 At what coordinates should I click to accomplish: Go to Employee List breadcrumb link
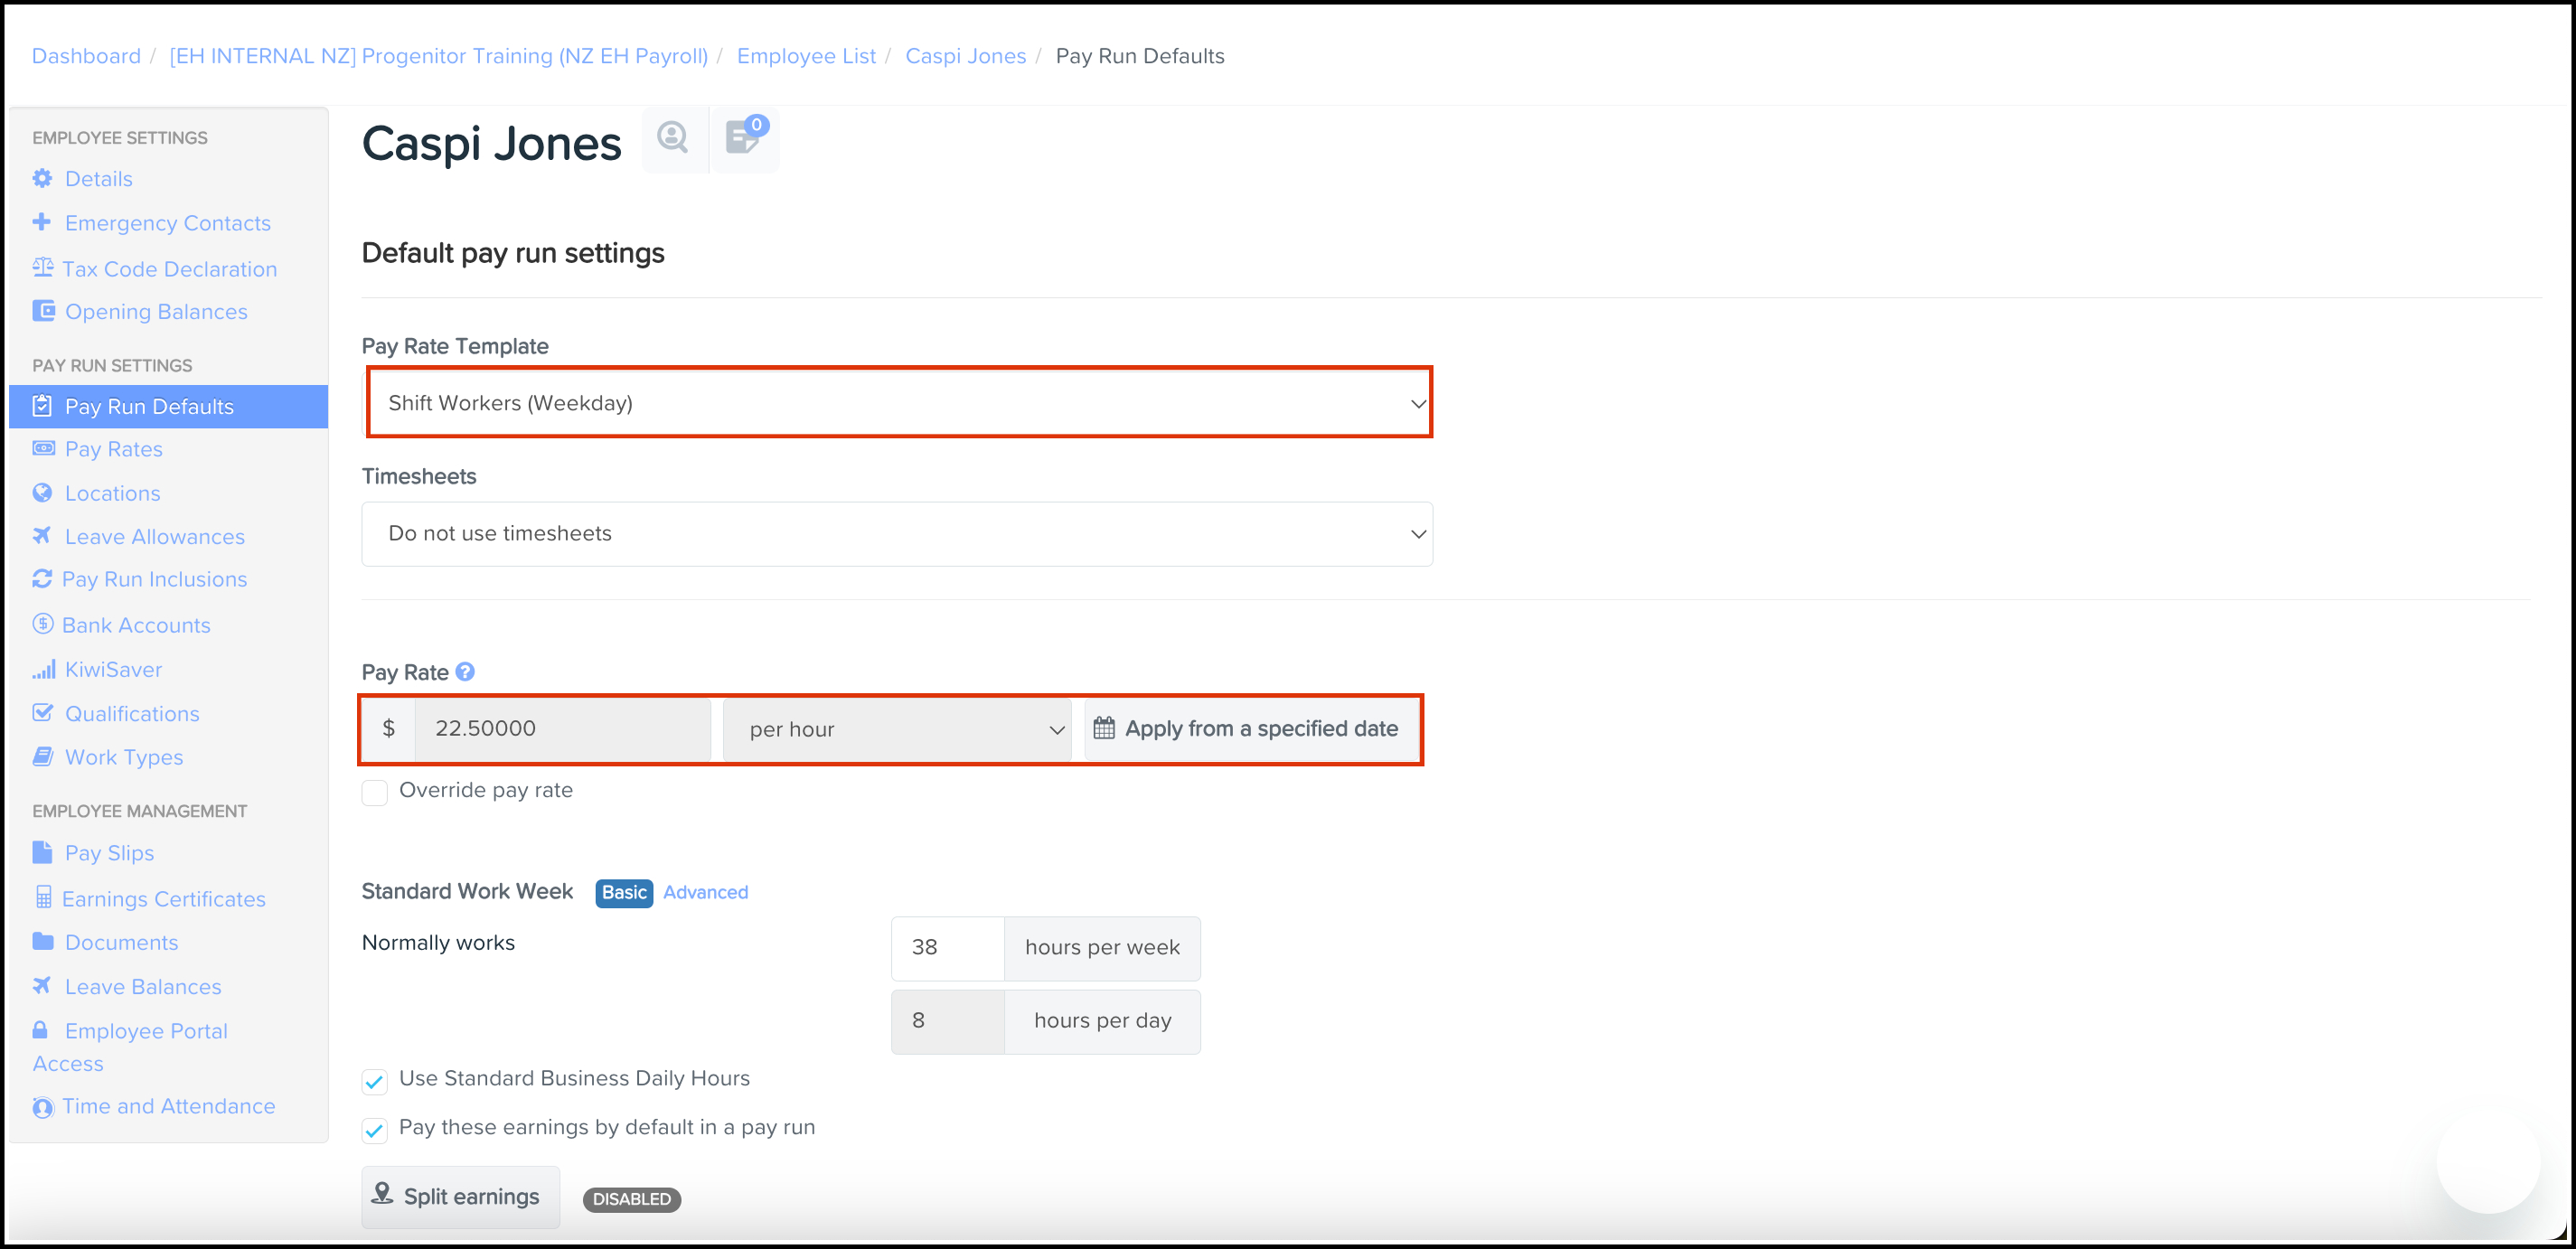(806, 56)
